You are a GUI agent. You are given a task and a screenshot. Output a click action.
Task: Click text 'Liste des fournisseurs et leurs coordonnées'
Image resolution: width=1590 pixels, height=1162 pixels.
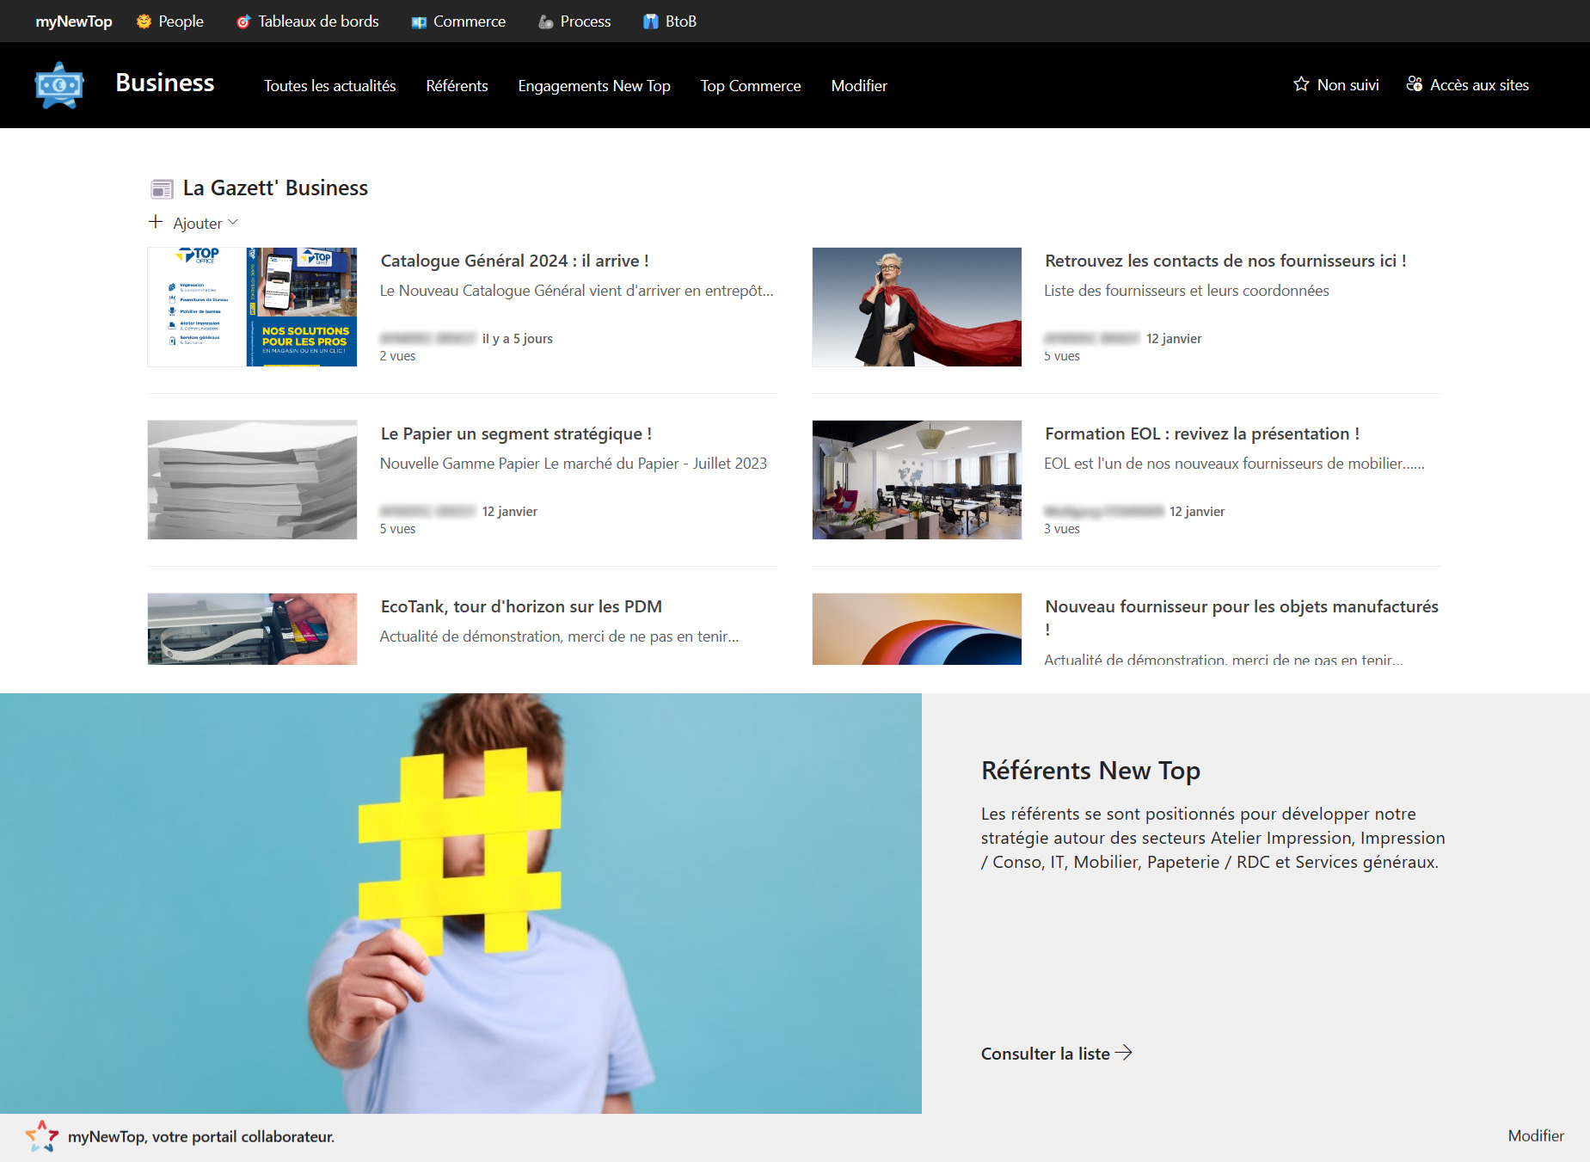[1187, 291]
